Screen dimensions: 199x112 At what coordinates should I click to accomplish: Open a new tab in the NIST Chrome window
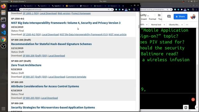[x=123, y=6]
